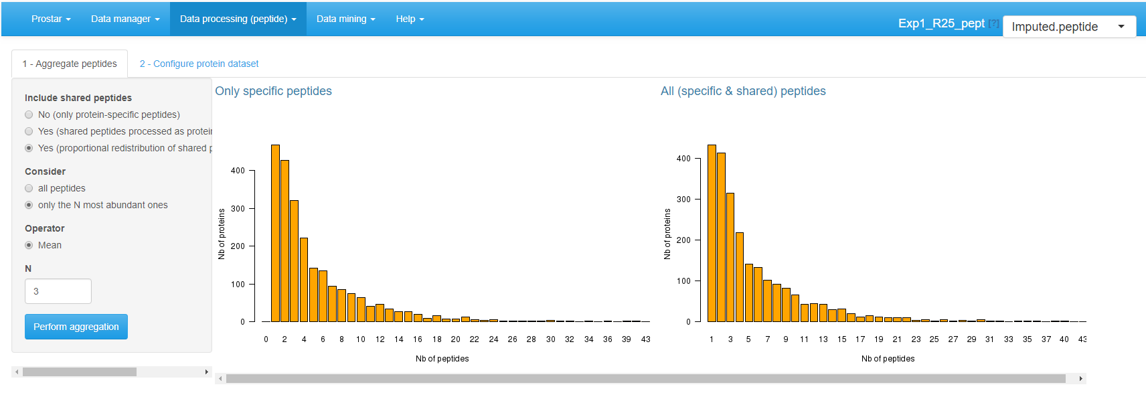Click Include shared peptides label
Image resolution: width=1146 pixels, height=399 pixels.
tap(78, 98)
